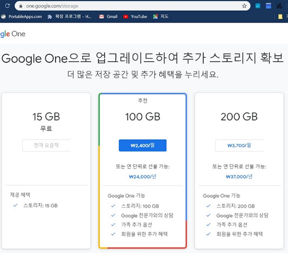Click 회원을 위한 추가 혜택 in 100 GB card
The width and height of the screenshot is (288, 253).
click(144, 234)
